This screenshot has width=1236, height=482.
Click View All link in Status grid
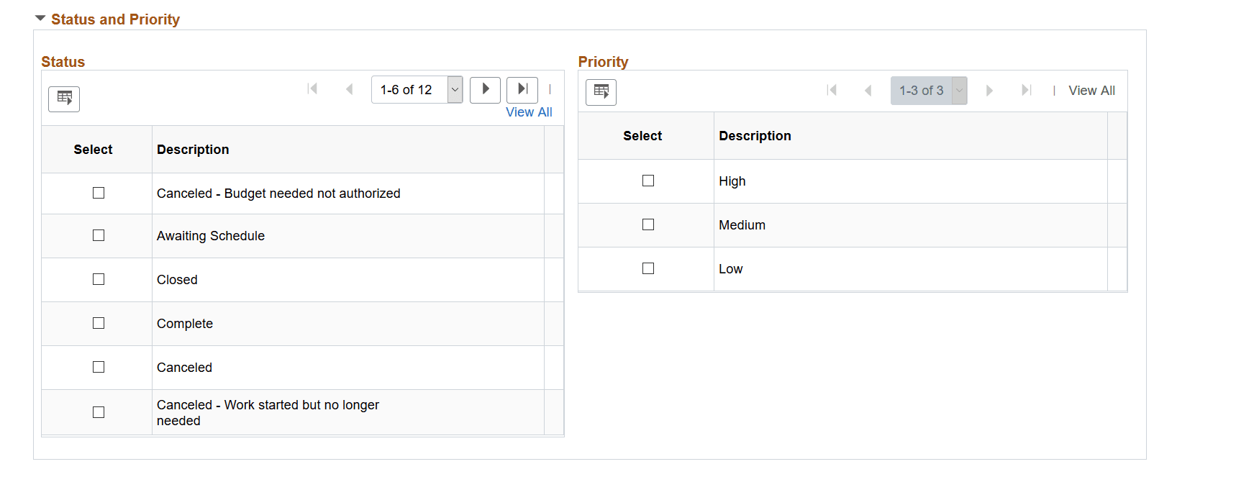(529, 112)
